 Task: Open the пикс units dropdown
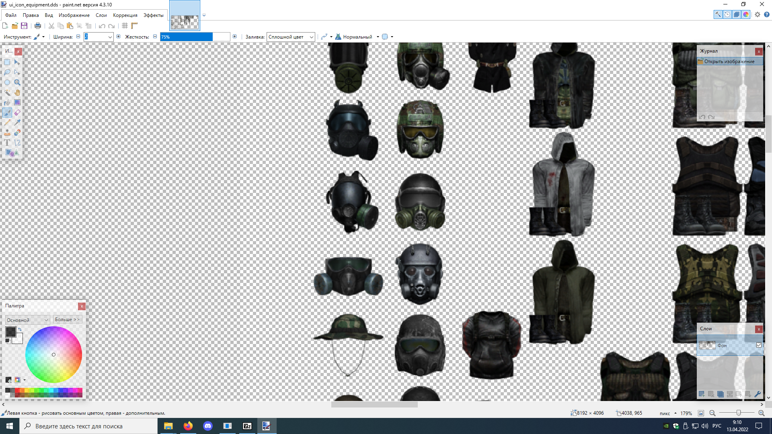(668, 413)
